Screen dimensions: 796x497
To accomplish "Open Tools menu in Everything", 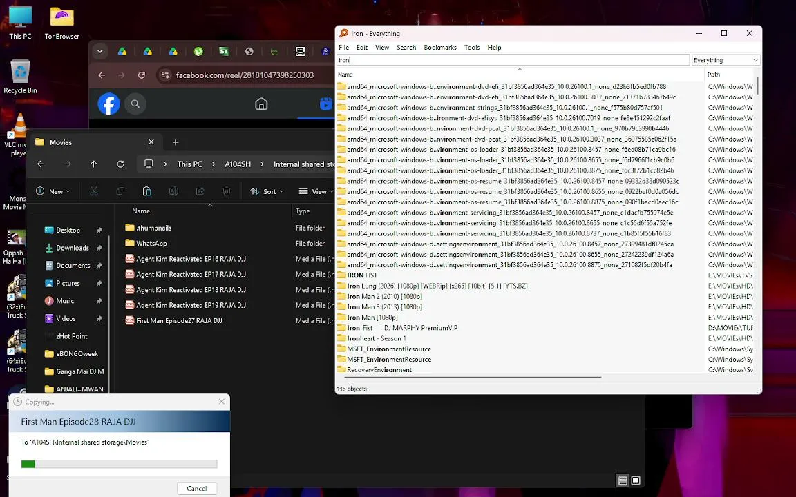I will click(472, 47).
